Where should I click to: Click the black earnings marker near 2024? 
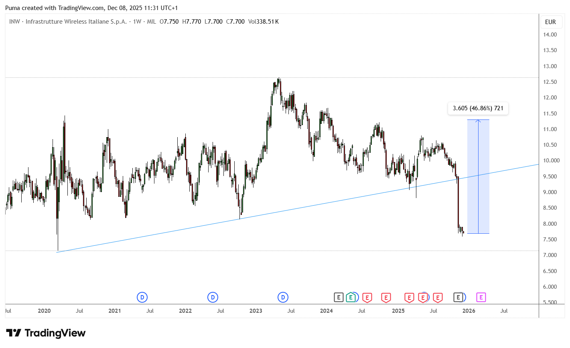[339, 297]
